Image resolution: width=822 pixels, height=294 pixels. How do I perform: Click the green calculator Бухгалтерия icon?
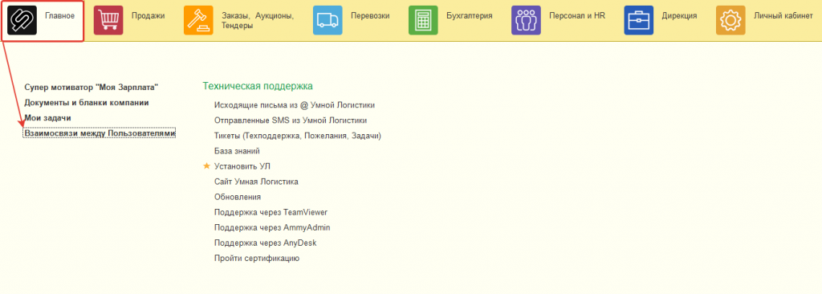[423, 20]
